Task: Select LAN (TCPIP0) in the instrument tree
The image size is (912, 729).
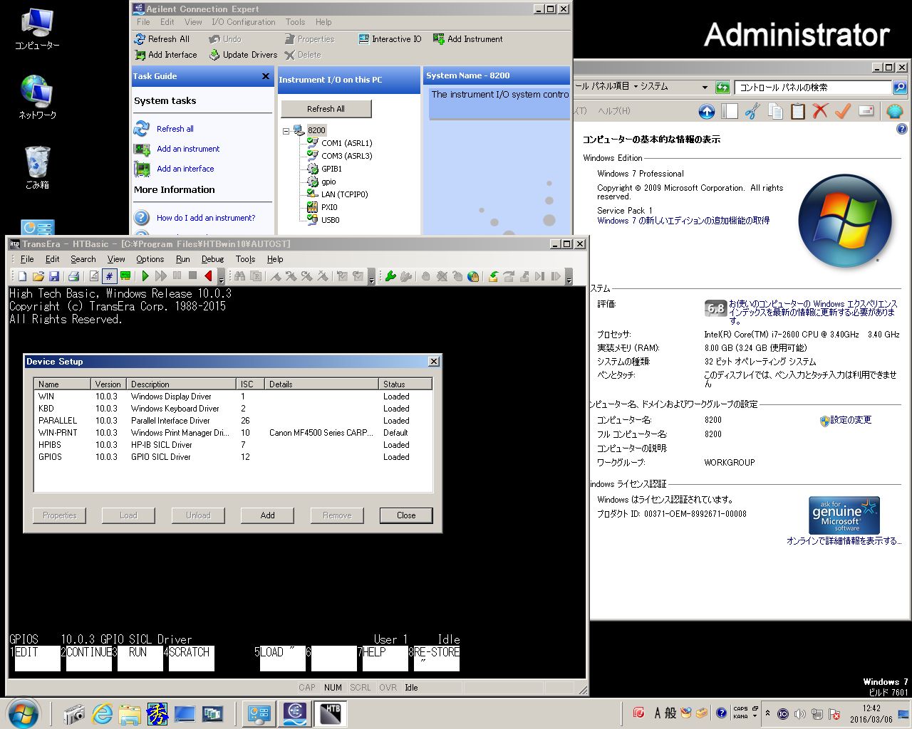Action: 344,194
